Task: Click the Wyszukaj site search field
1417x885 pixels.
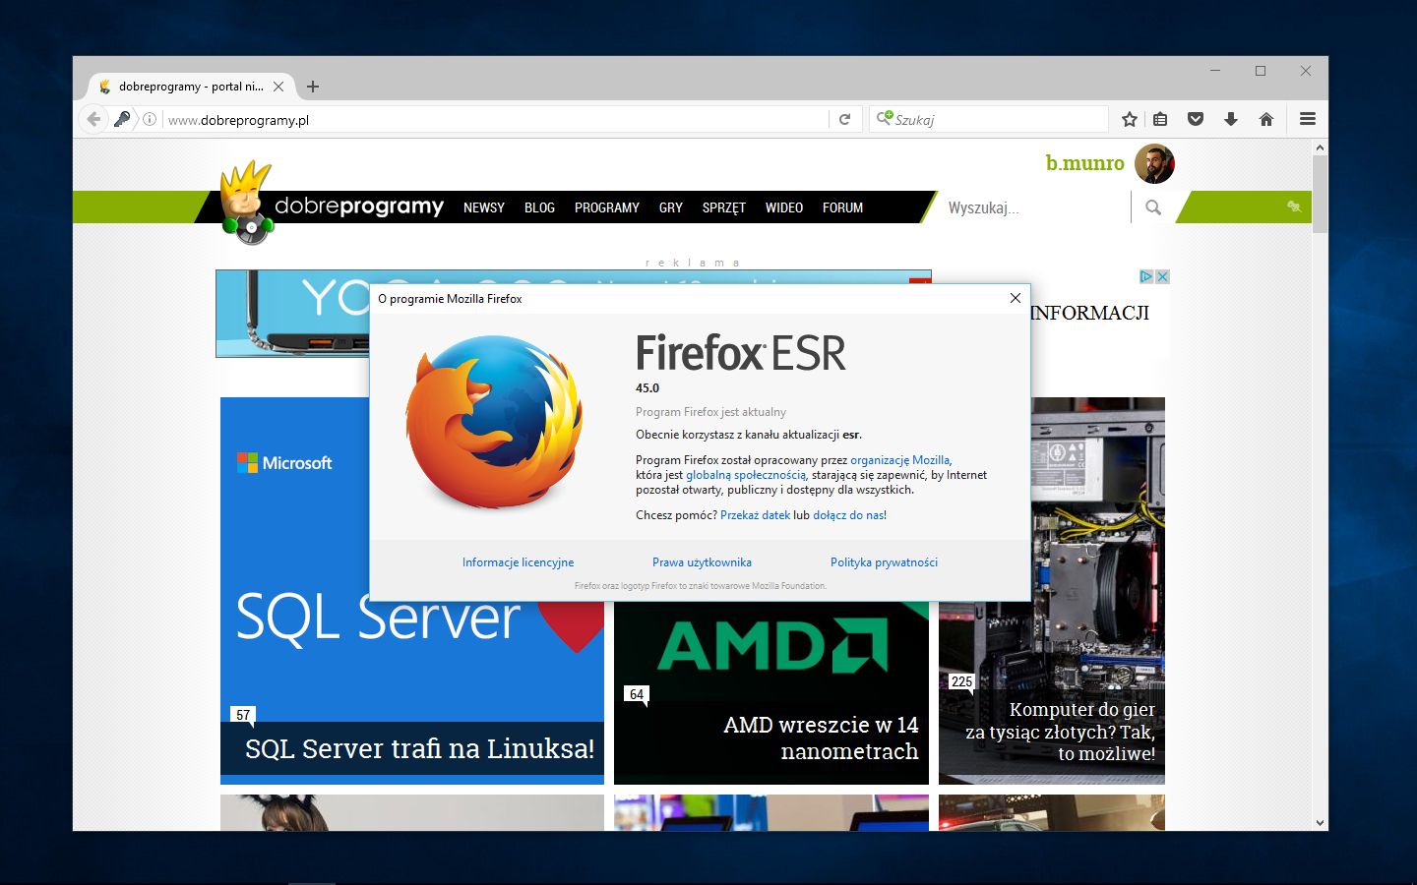Action: pyautogui.click(x=1033, y=207)
